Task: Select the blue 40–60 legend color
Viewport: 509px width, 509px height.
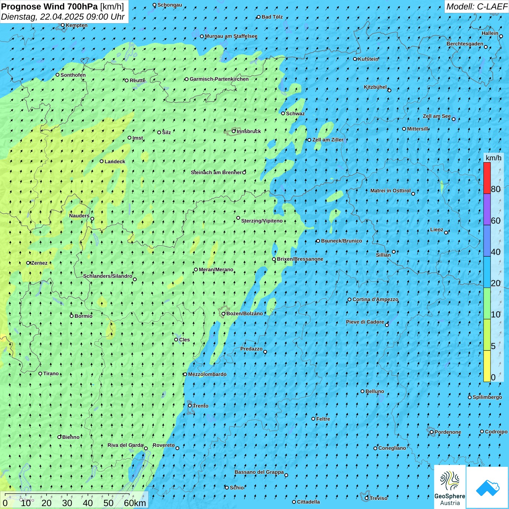Action: pyautogui.click(x=487, y=241)
